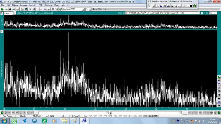This screenshot has height=124, width=221.
Task: Toggle the 2T(0) checkbox
Action: tap(201, 13)
